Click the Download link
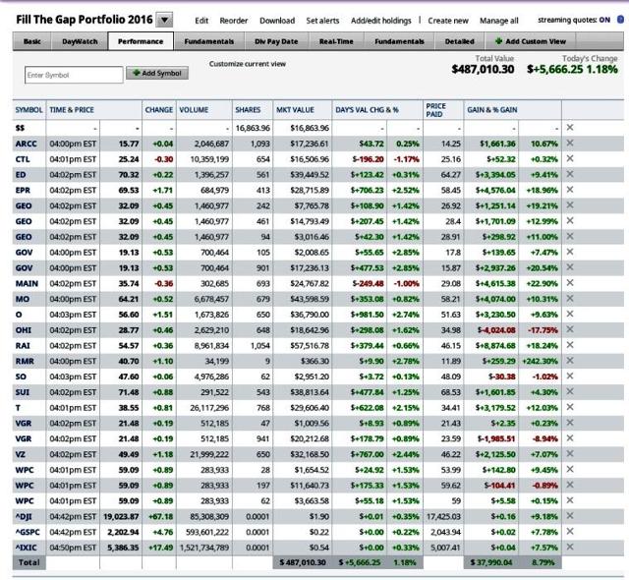The width and height of the screenshot is (629, 580). (x=277, y=21)
